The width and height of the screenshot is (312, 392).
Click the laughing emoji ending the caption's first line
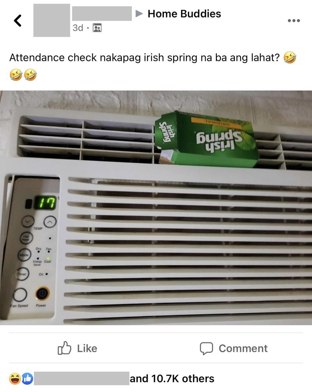290,57
